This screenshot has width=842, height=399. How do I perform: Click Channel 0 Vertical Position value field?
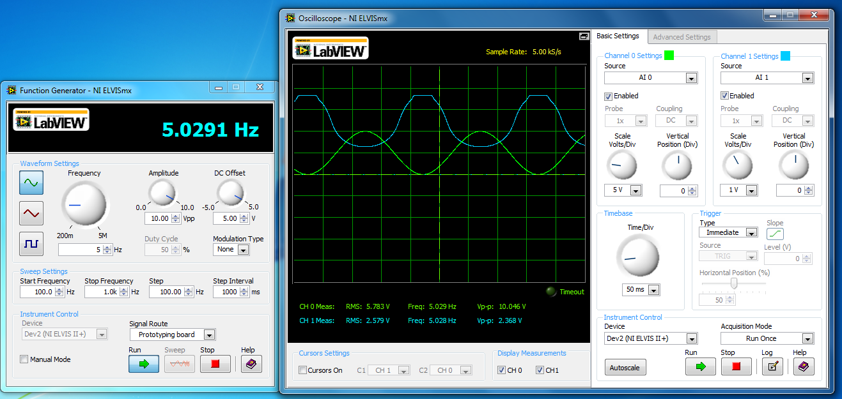click(x=674, y=191)
